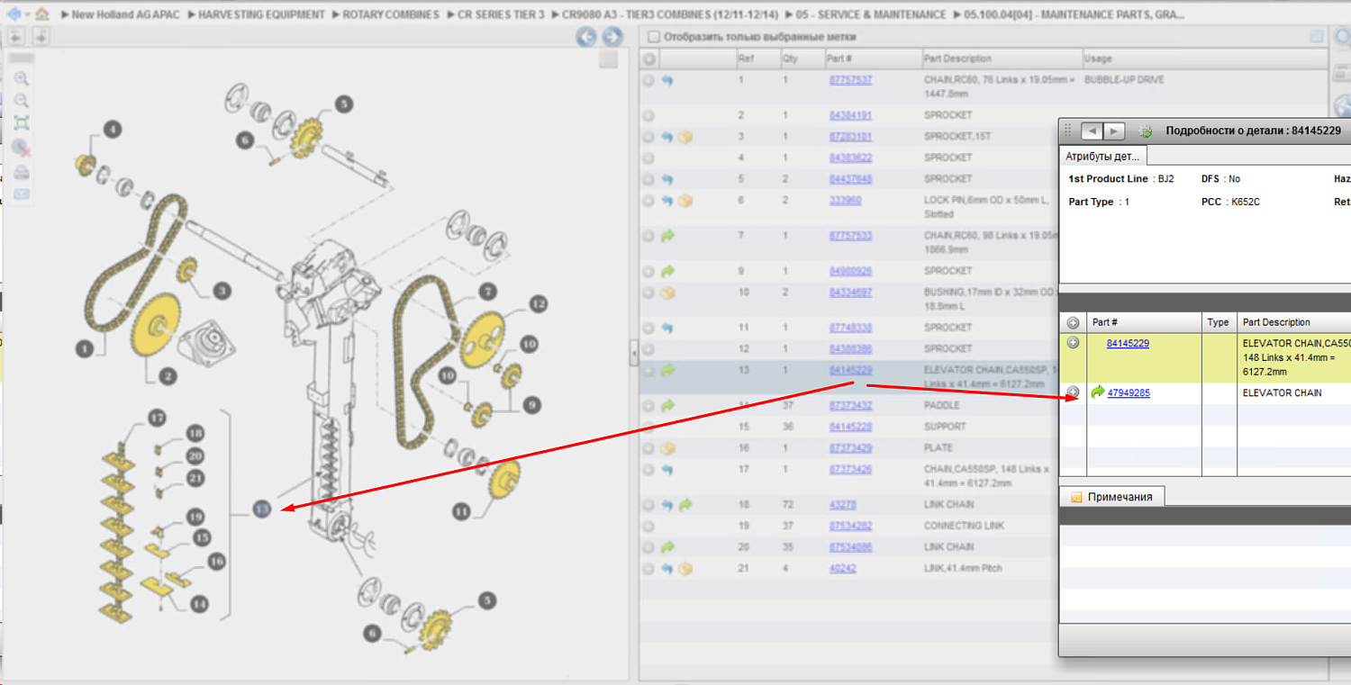This screenshot has height=685, width=1351.
Task: Click the blue supersession arrow for part 87757537
Action: pyautogui.click(x=667, y=80)
